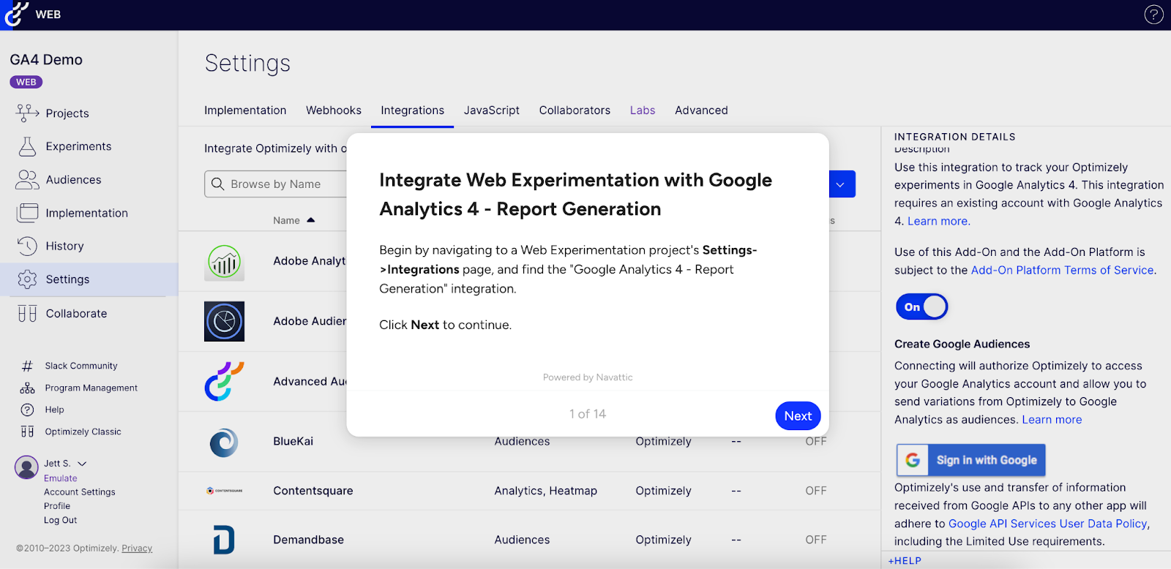Screen dimensions: 1171x569
Task: Click Analytics, Heatmap cell for Contentsquare
Action: [546, 491]
